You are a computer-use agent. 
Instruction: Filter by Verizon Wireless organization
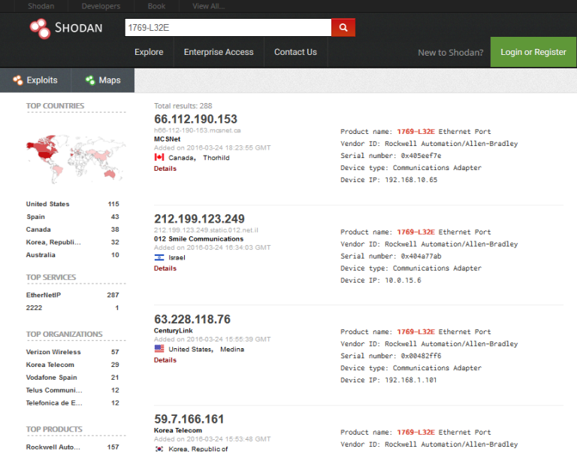pos(53,352)
